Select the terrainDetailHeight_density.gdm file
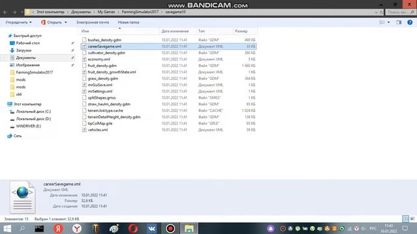 (x=114, y=117)
